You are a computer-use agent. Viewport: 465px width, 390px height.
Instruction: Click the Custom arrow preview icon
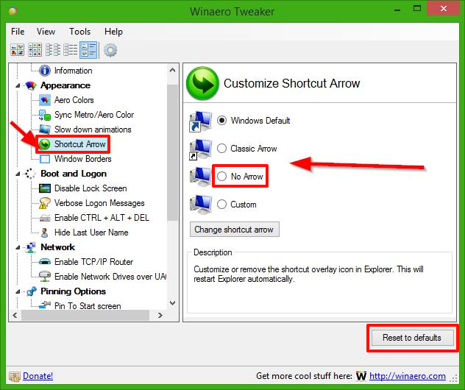coord(201,205)
